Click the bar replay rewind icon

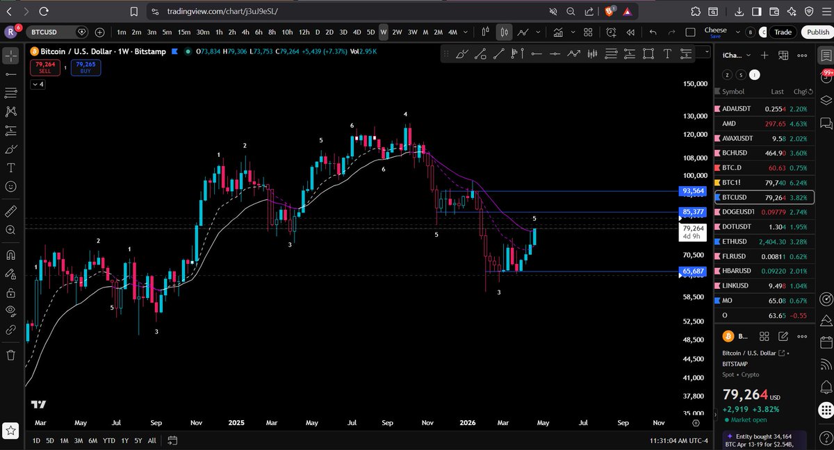(x=630, y=32)
